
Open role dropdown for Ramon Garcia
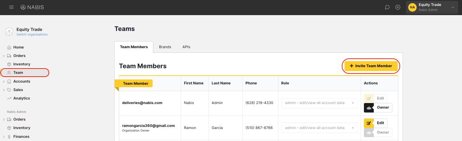pyautogui.click(x=319, y=128)
